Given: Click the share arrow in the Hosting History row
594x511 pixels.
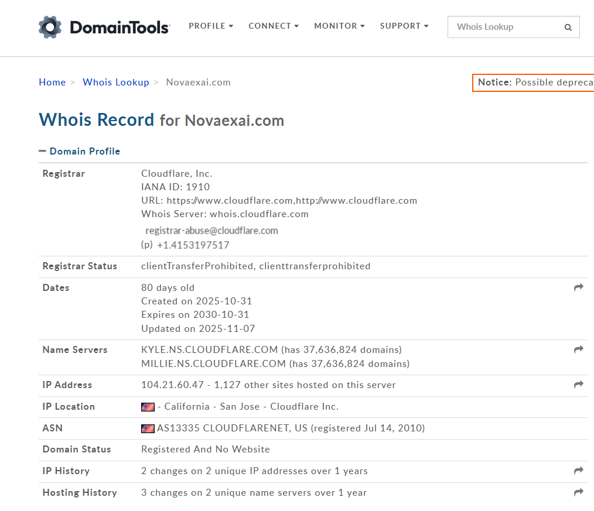Looking at the screenshot, I should point(578,492).
